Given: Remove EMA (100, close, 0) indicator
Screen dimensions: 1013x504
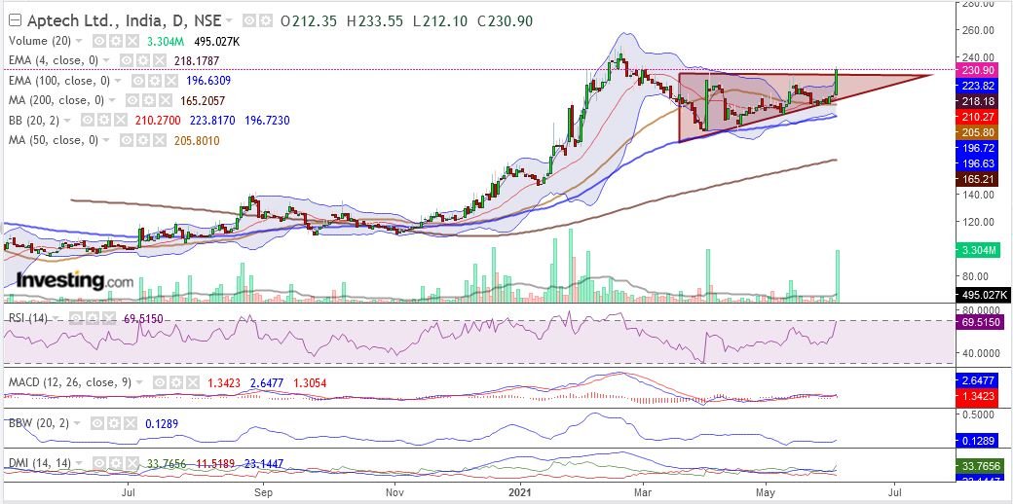Looking at the screenshot, I should 169,81.
